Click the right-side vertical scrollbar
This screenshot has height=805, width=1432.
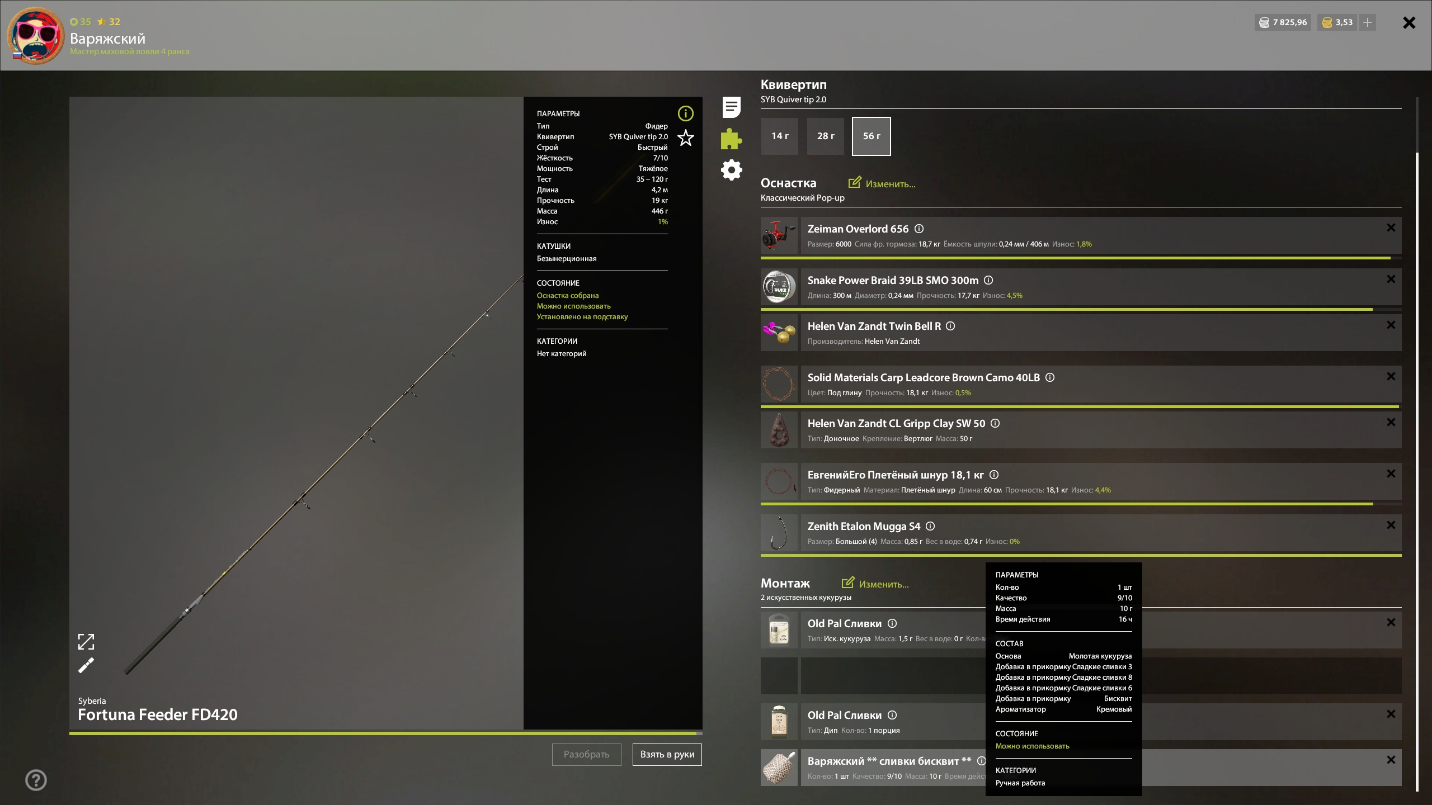click(1417, 447)
